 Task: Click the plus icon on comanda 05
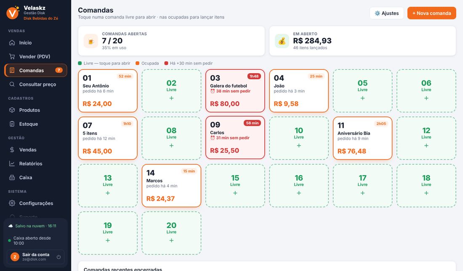pos(362,98)
